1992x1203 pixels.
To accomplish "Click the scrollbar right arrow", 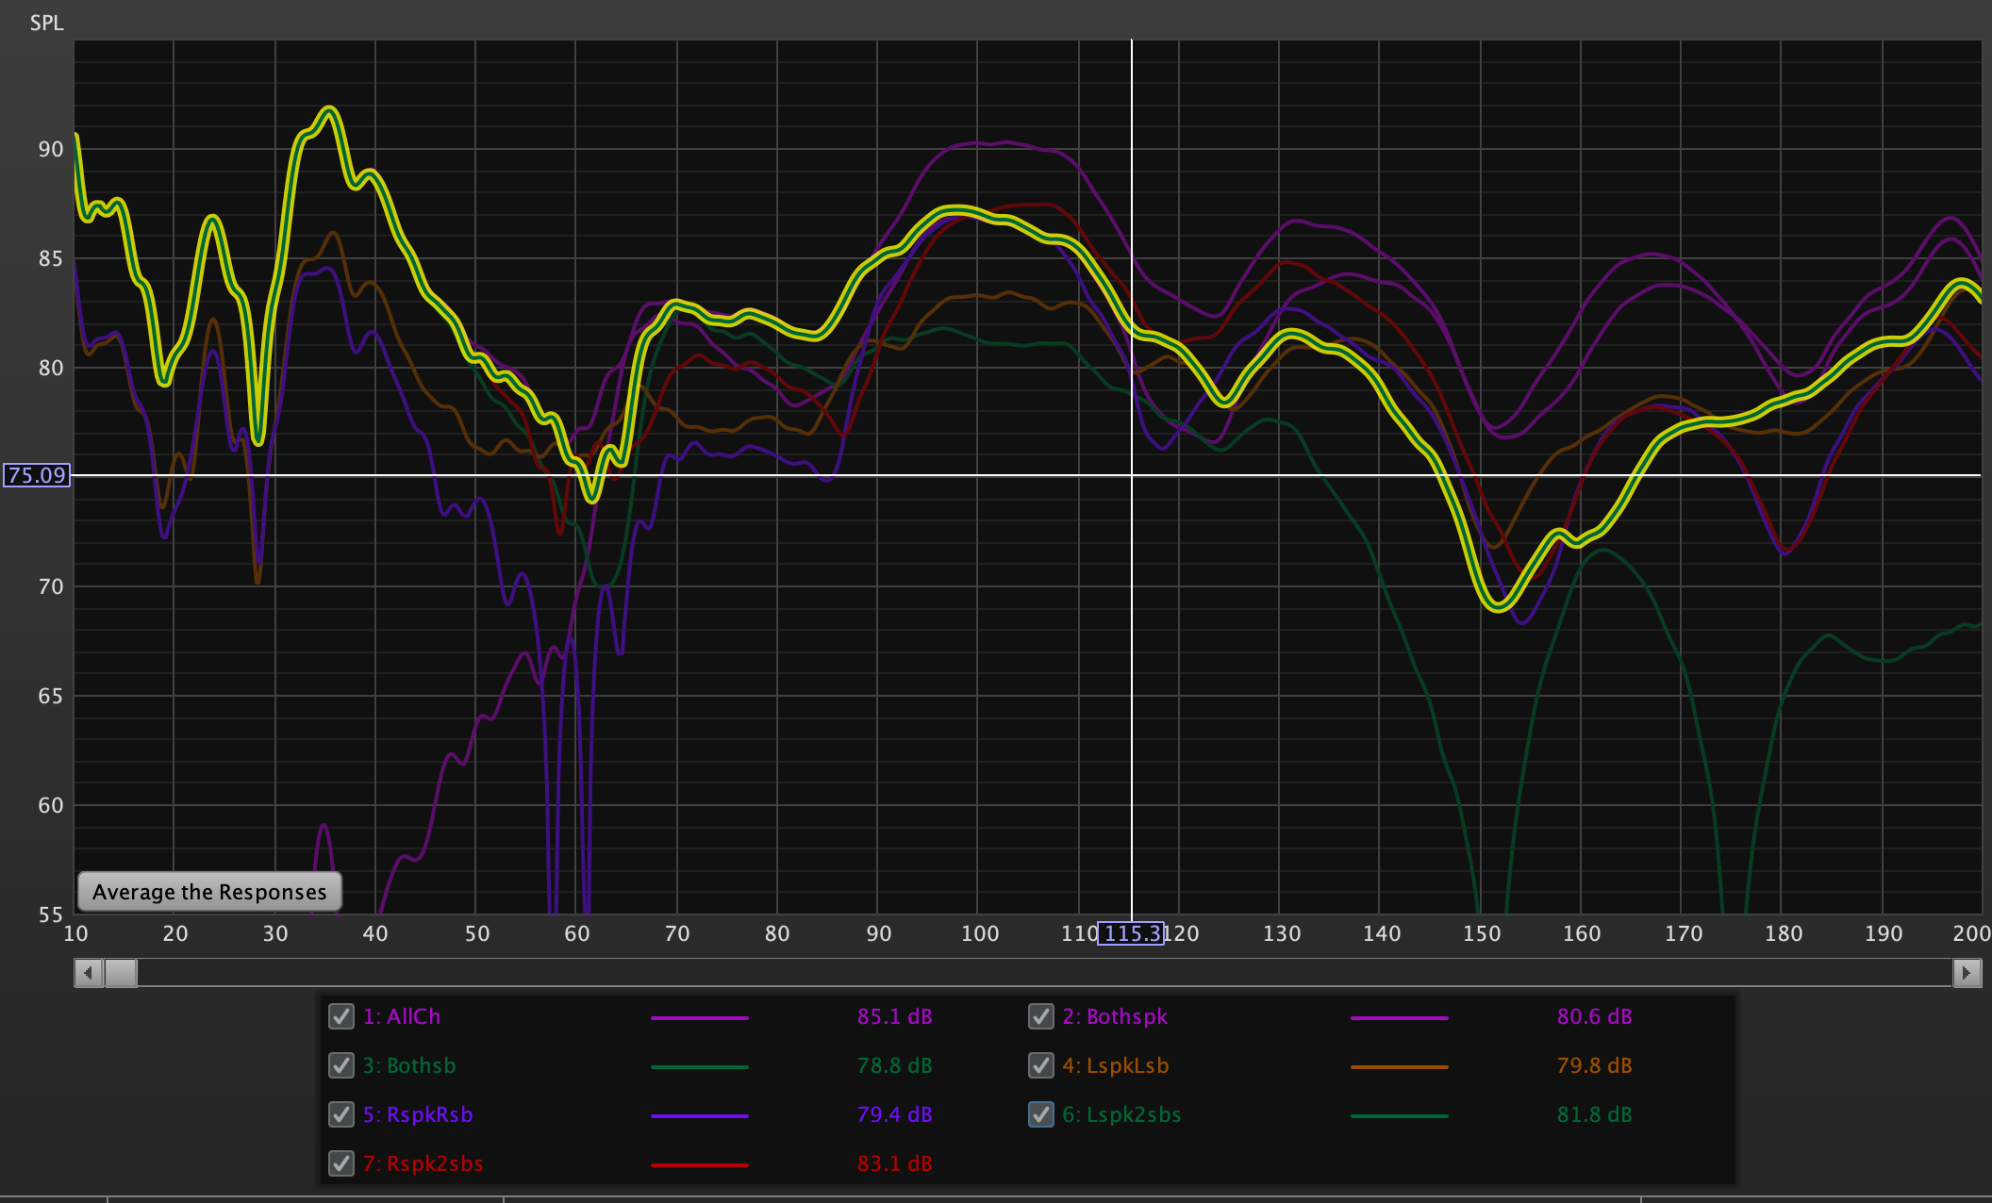I will click(x=1967, y=972).
